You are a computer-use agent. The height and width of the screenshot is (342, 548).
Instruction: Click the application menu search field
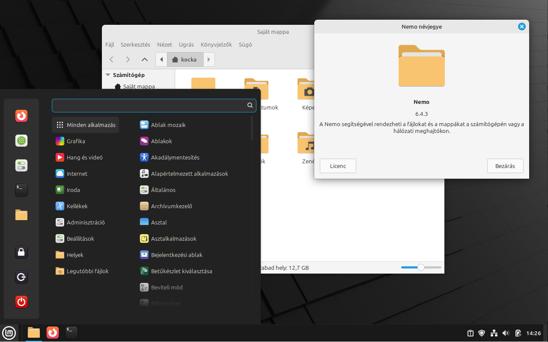click(x=154, y=106)
